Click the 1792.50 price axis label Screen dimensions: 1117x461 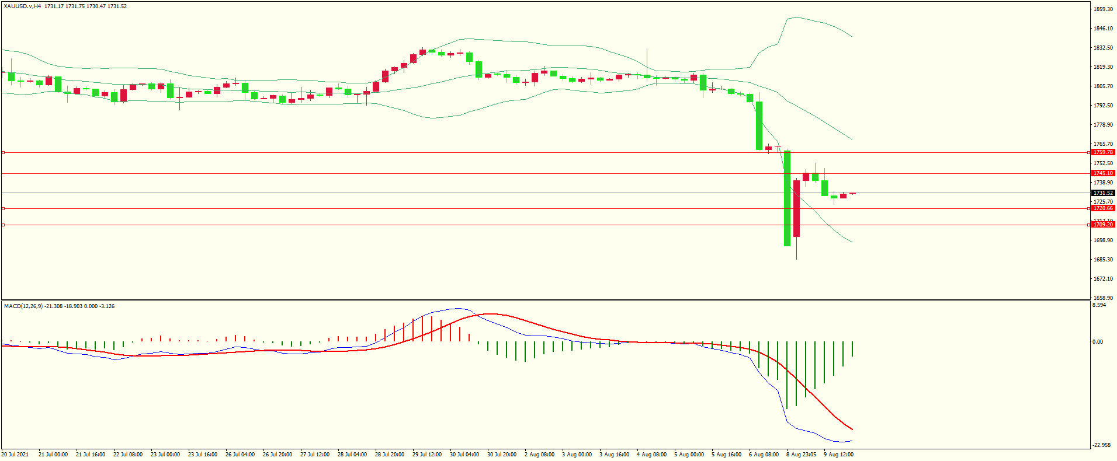(1103, 106)
